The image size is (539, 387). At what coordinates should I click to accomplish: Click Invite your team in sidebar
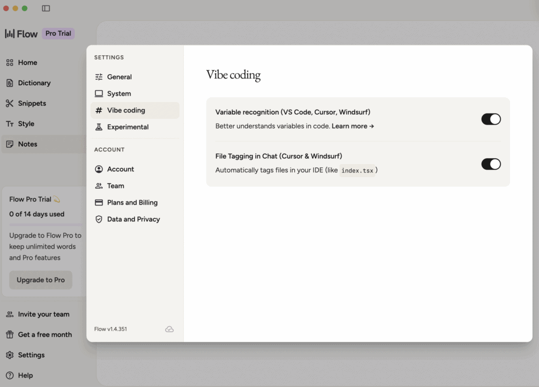(43, 314)
